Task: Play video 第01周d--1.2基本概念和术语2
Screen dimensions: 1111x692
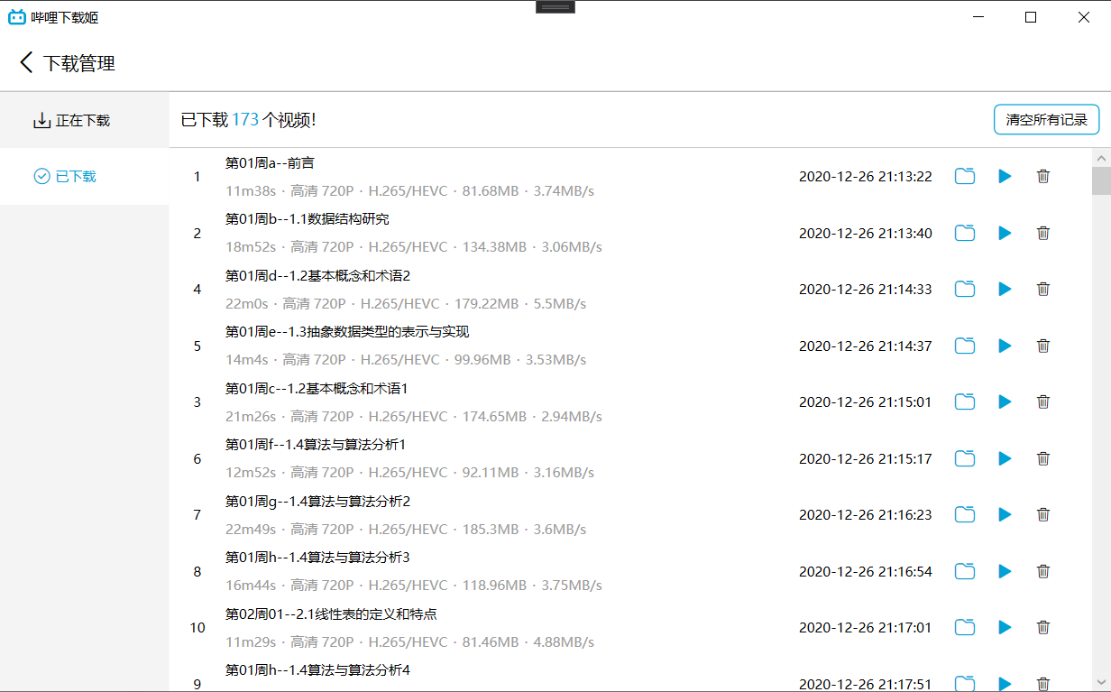Action: coord(1005,289)
